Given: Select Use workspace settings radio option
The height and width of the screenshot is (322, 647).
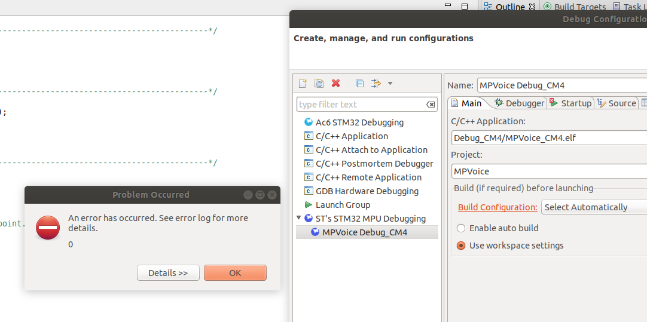Looking at the screenshot, I should [461, 246].
